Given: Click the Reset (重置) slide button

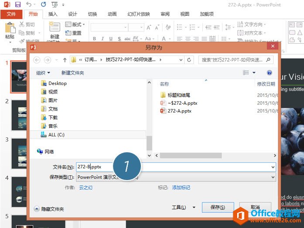Looking at the screenshot, I should click(x=73, y=33).
